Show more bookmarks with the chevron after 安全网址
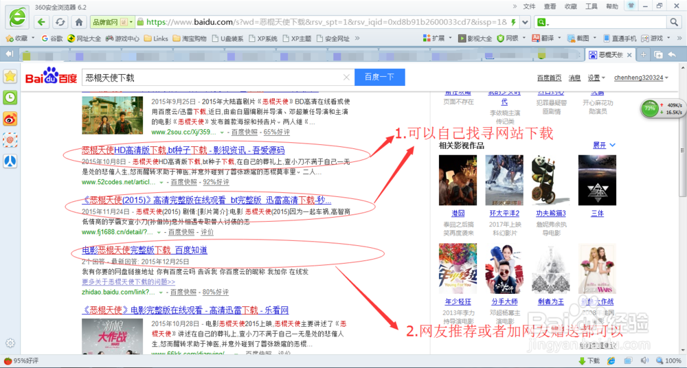Viewport: 687px width, 368px height. tap(357, 38)
